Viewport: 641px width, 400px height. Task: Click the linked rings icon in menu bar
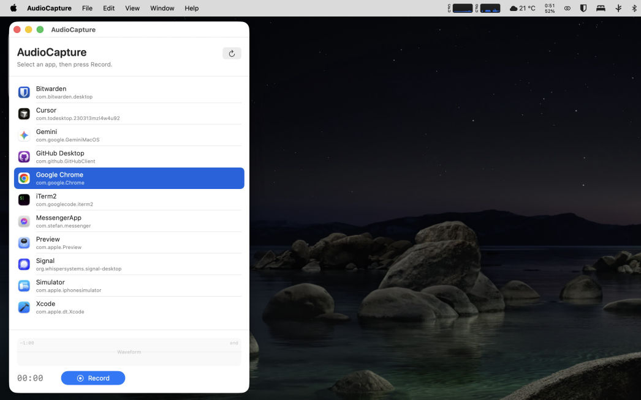[567, 8]
